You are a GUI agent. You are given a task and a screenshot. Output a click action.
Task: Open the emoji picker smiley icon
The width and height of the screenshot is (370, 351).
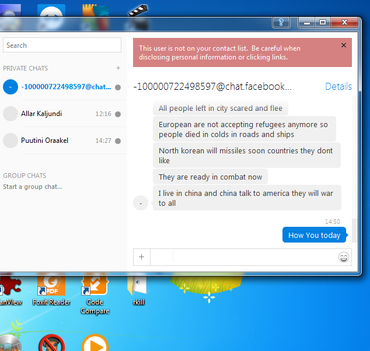pyautogui.click(x=344, y=257)
